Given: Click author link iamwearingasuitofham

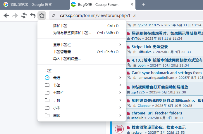Looking at the screenshot, I should [x=156, y=78].
